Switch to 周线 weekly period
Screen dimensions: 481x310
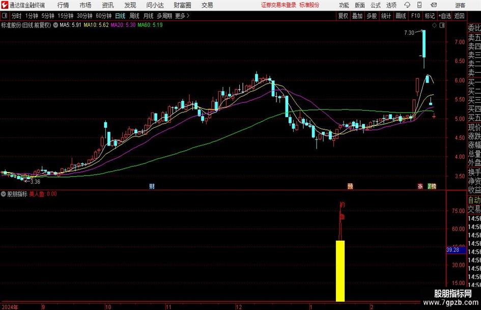coord(134,16)
